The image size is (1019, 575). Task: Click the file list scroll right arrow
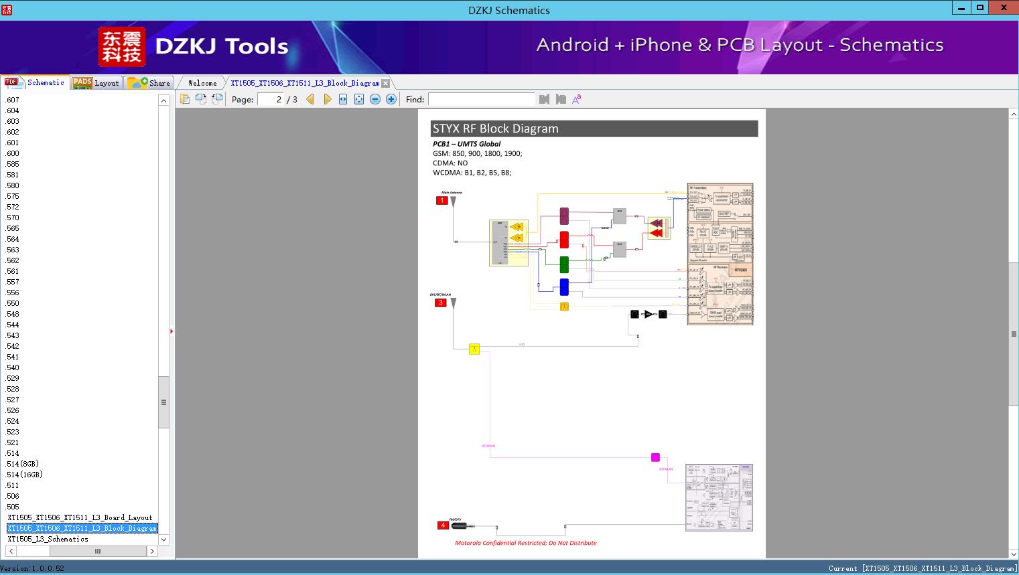152,552
